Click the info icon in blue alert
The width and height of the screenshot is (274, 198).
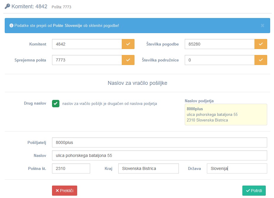(x=11, y=26)
